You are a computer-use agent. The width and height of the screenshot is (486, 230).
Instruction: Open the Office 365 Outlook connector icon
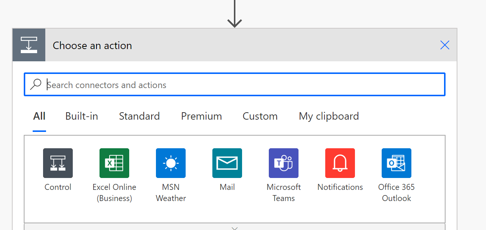(397, 163)
